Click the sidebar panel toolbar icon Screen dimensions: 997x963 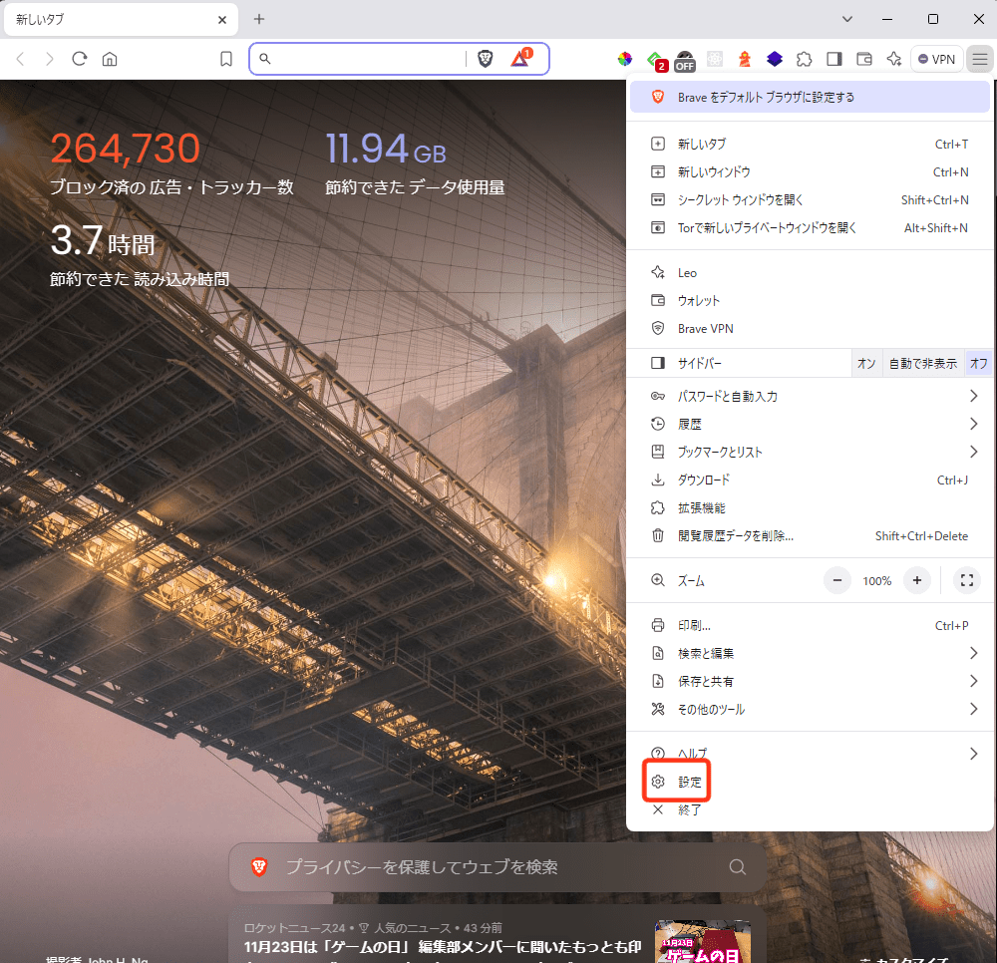(x=834, y=59)
